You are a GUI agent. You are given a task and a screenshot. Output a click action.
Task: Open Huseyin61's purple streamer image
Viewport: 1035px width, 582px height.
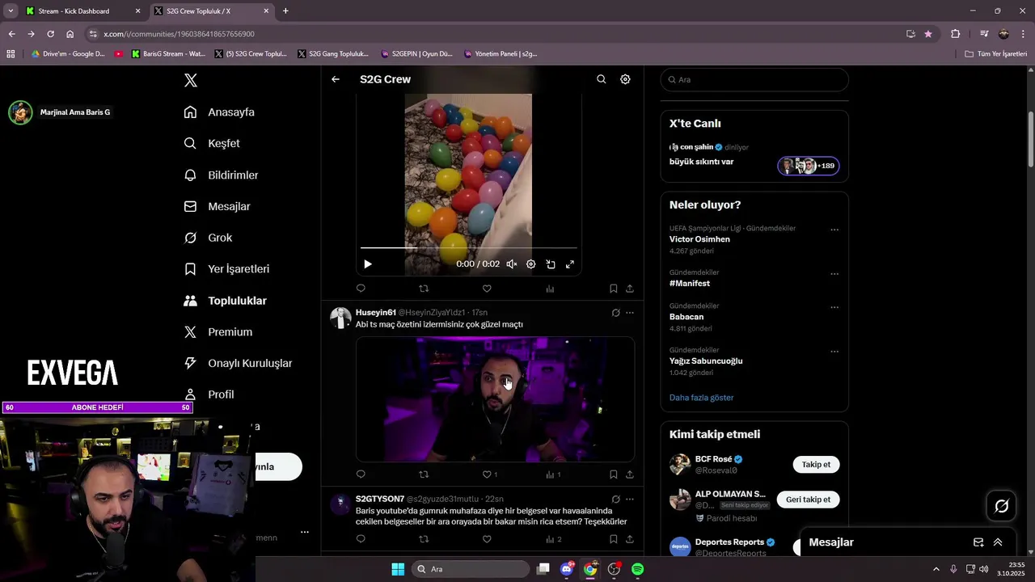tap(495, 399)
